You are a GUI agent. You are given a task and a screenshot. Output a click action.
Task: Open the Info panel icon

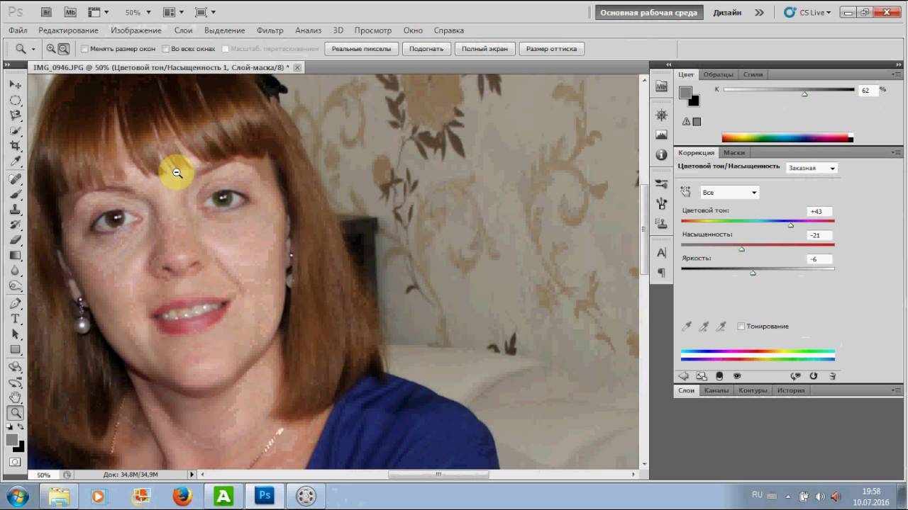pos(662,154)
